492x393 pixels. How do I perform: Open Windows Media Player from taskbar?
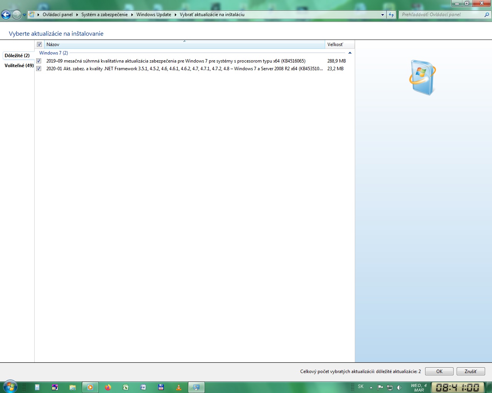90,387
